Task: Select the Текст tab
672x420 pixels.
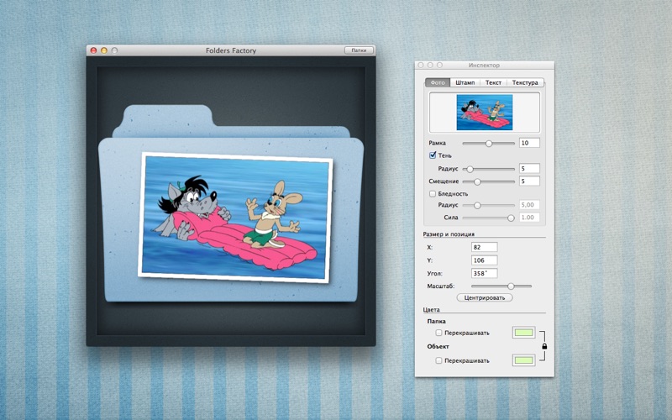Action: tap(493, 82)
